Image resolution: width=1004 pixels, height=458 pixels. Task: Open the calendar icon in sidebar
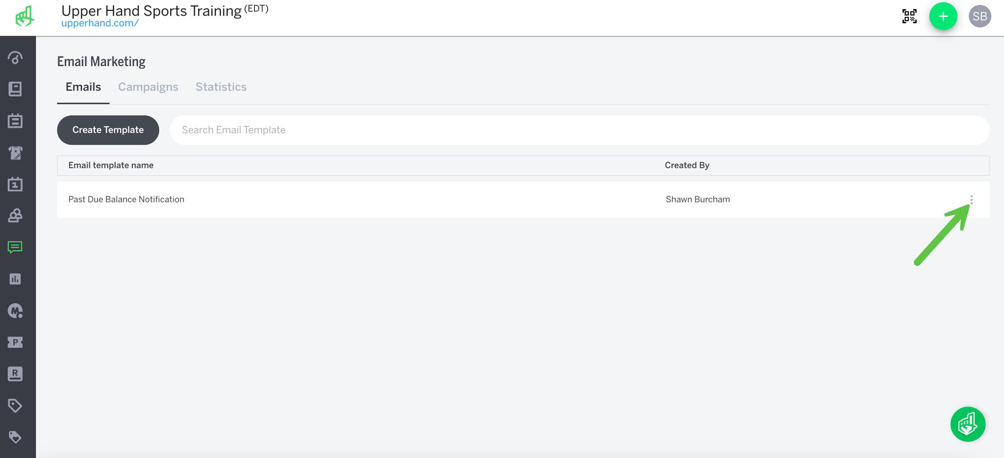pos(16,121)
